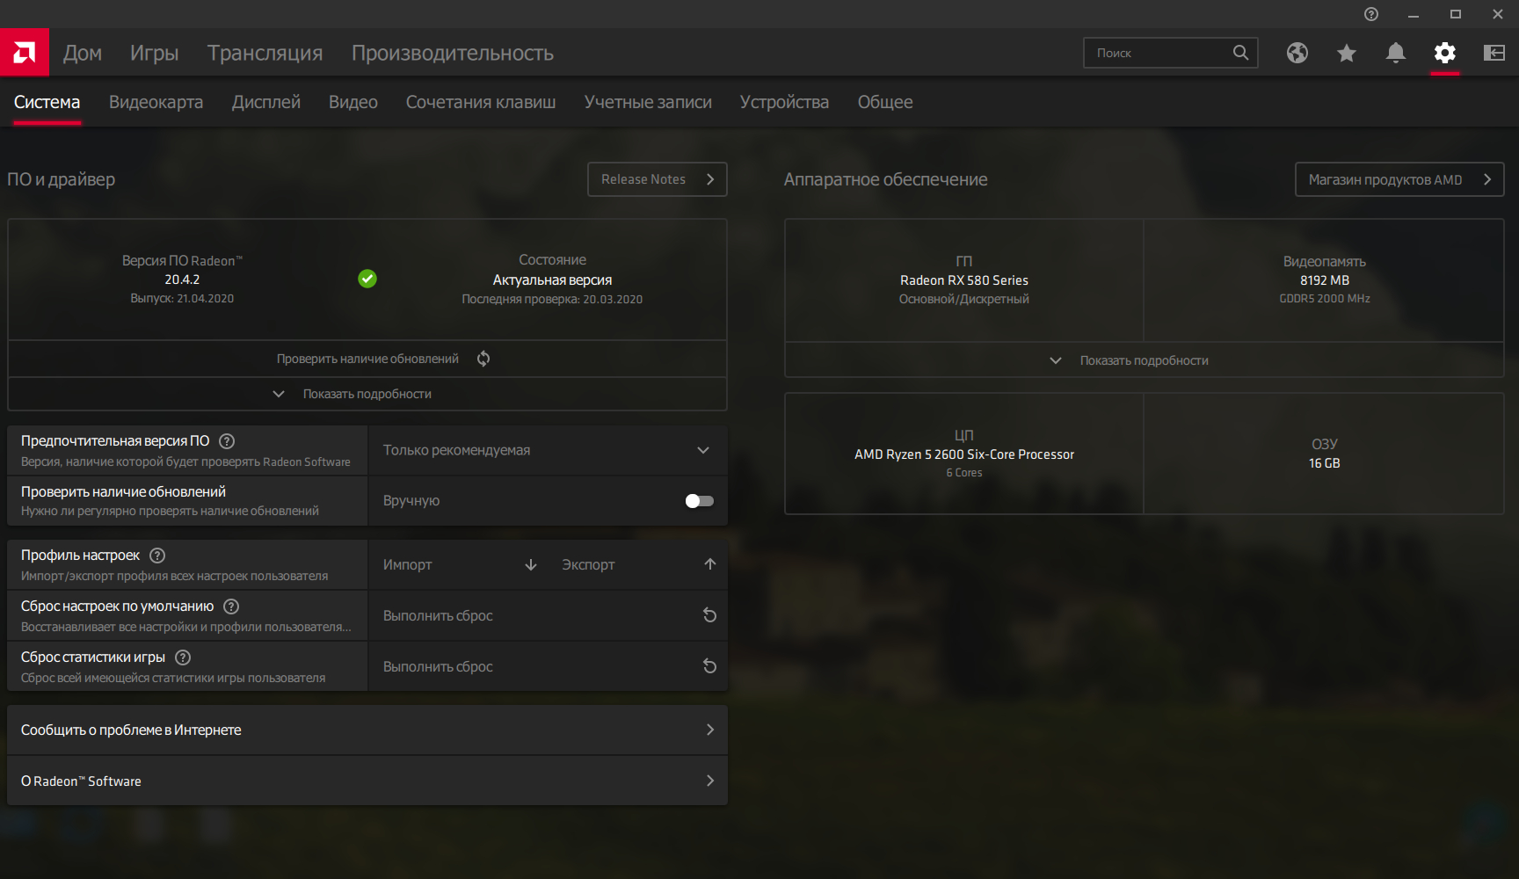1519x879 pixels.
Task: Click help icon for Предпочтительная версия ПО
Action: pyautogui.click(x=227, y=441)
